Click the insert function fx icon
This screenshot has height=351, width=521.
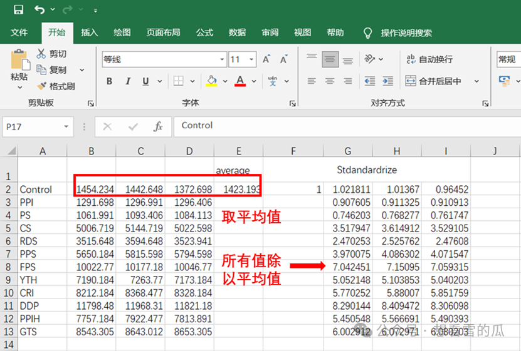click(158, 126)
